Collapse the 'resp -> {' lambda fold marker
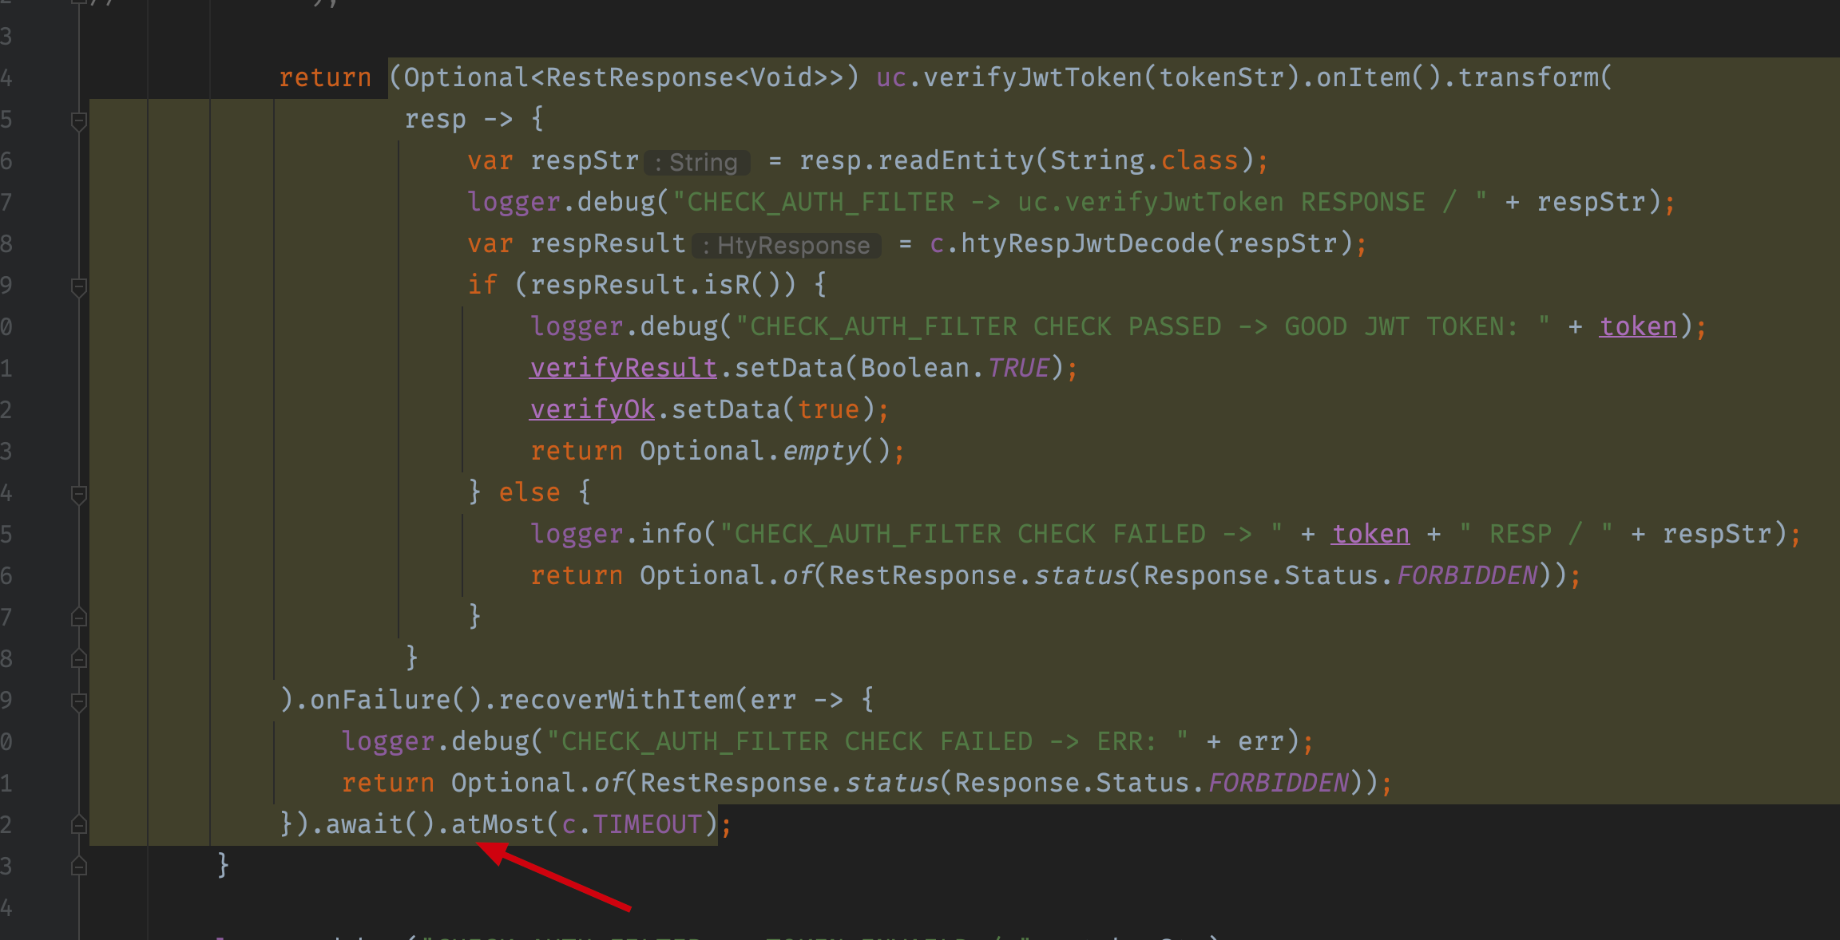This screenshot has height=940, width=1840. tap(78, 121)
